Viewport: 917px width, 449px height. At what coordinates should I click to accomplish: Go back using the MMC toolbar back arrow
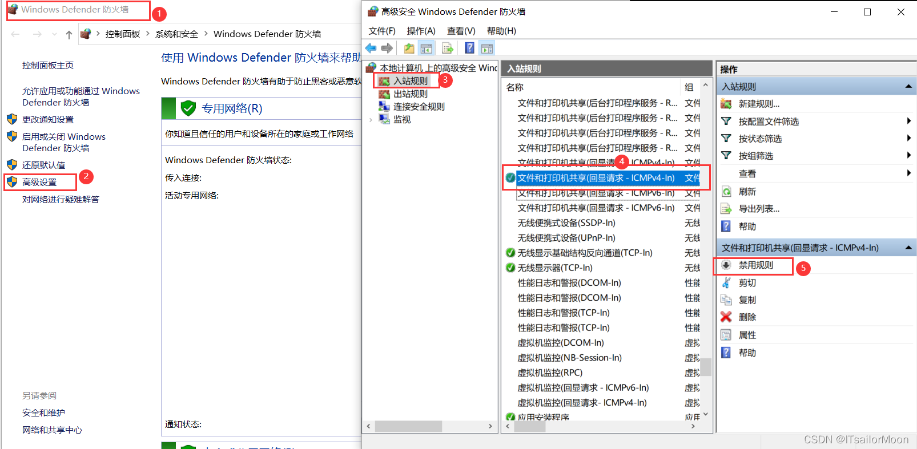pos(371,48)
